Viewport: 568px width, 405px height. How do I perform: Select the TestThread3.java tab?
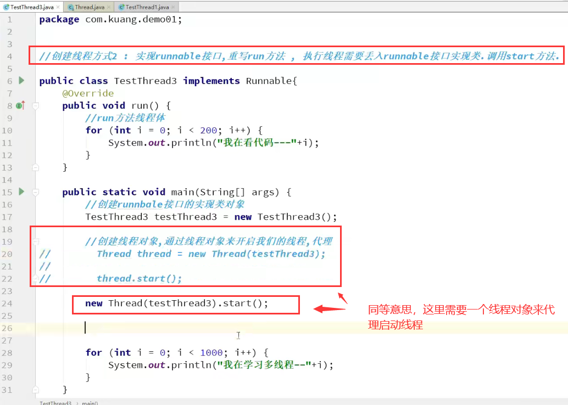pos(31,7)
